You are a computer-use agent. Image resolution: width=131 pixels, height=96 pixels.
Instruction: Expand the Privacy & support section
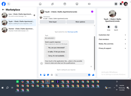point(112,48)
